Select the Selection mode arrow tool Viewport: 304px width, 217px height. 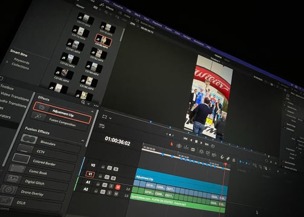pos(172,144)
